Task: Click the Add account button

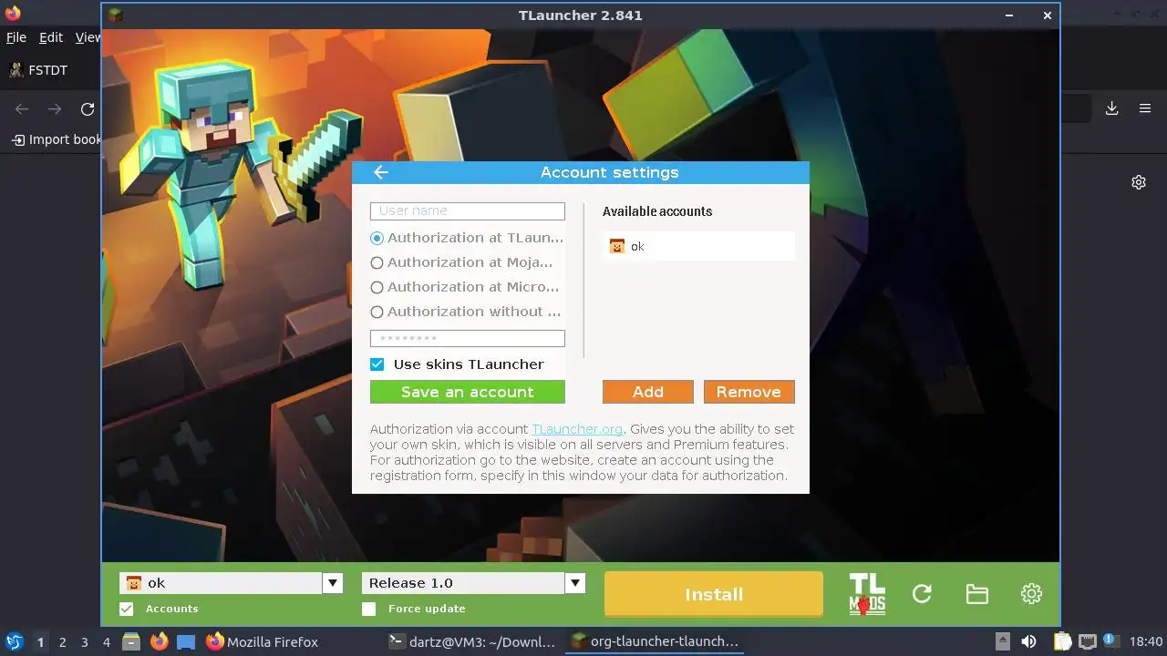Action: pyautogui.click(x=648, y=392)
